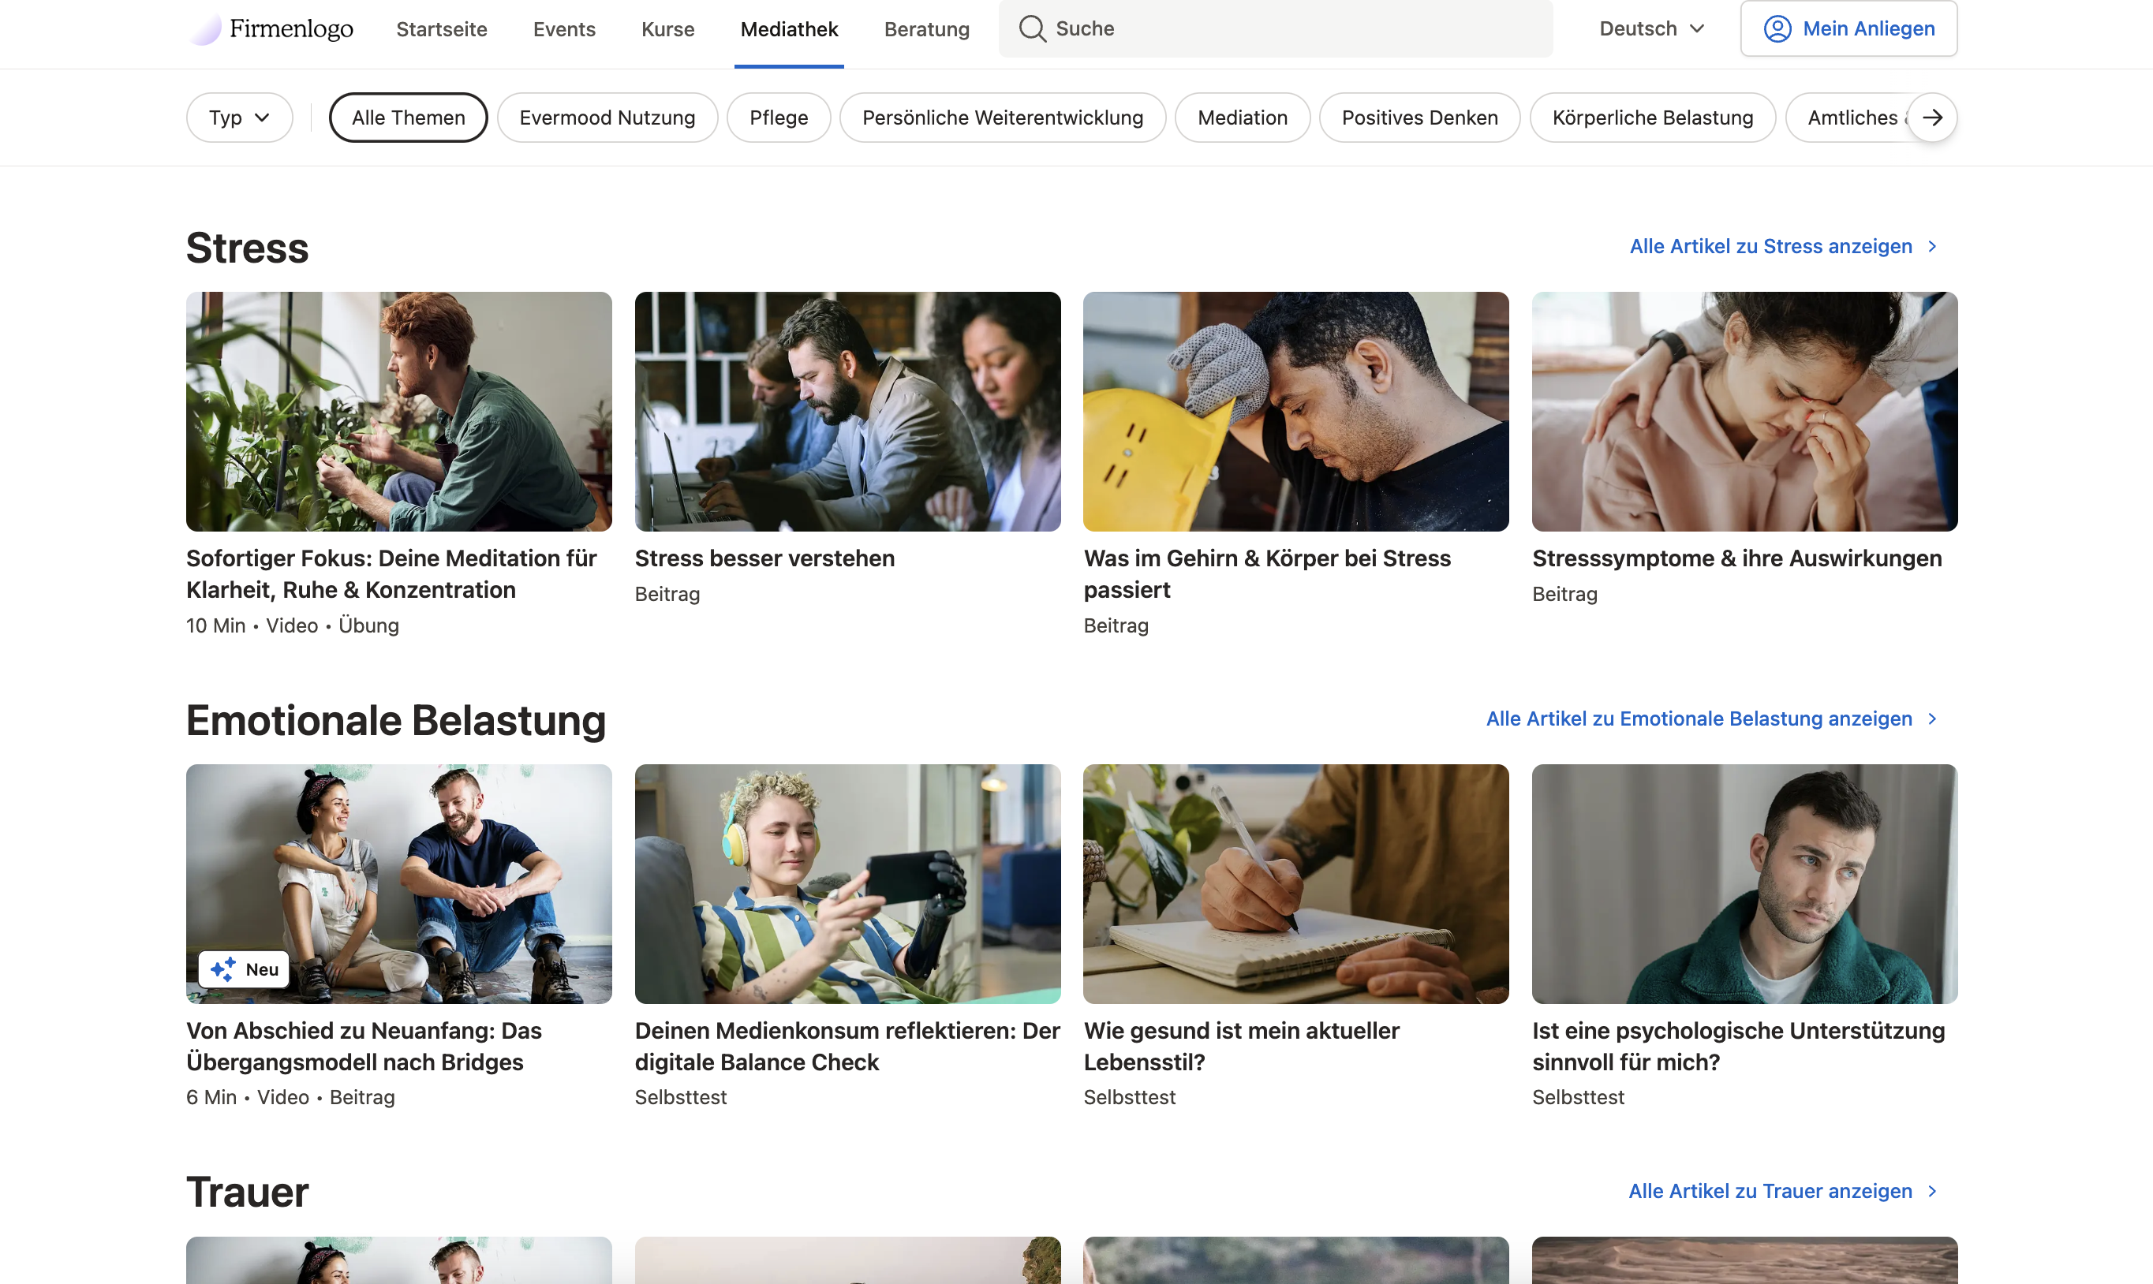Open the Beratung navigation tab

tap(926, 29)
